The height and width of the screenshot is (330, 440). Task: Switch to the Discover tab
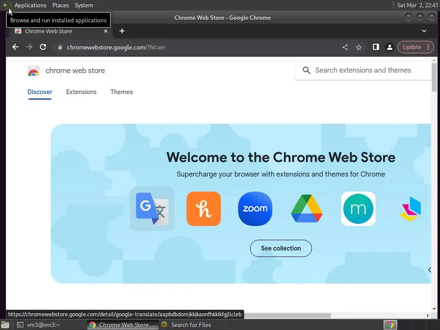coord(40,92)
